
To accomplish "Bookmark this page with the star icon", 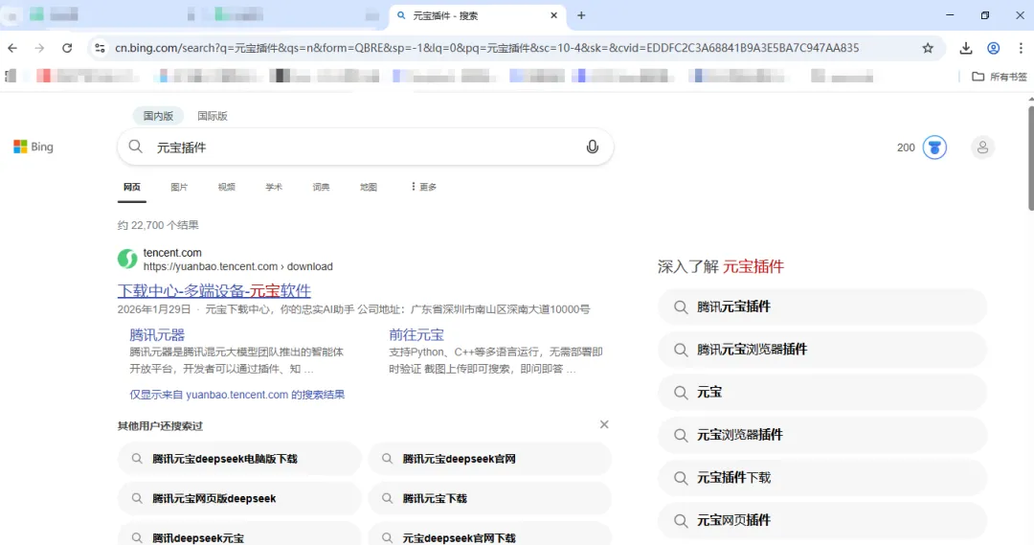I will point(928,48).
